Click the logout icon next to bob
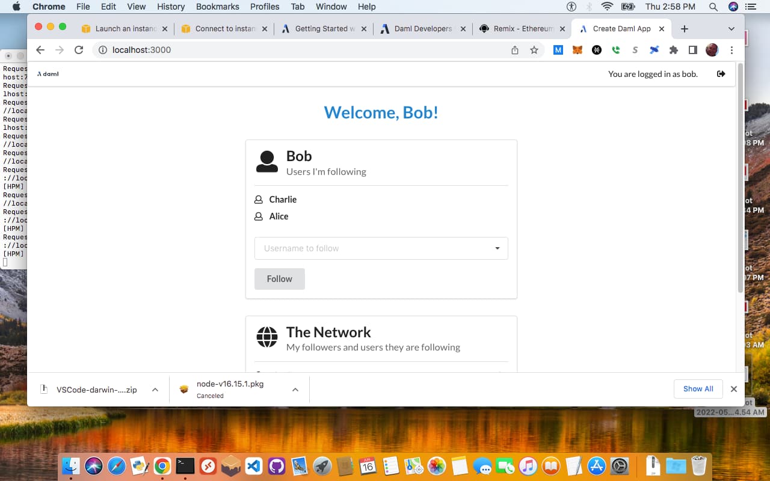 tap(721, 74)
